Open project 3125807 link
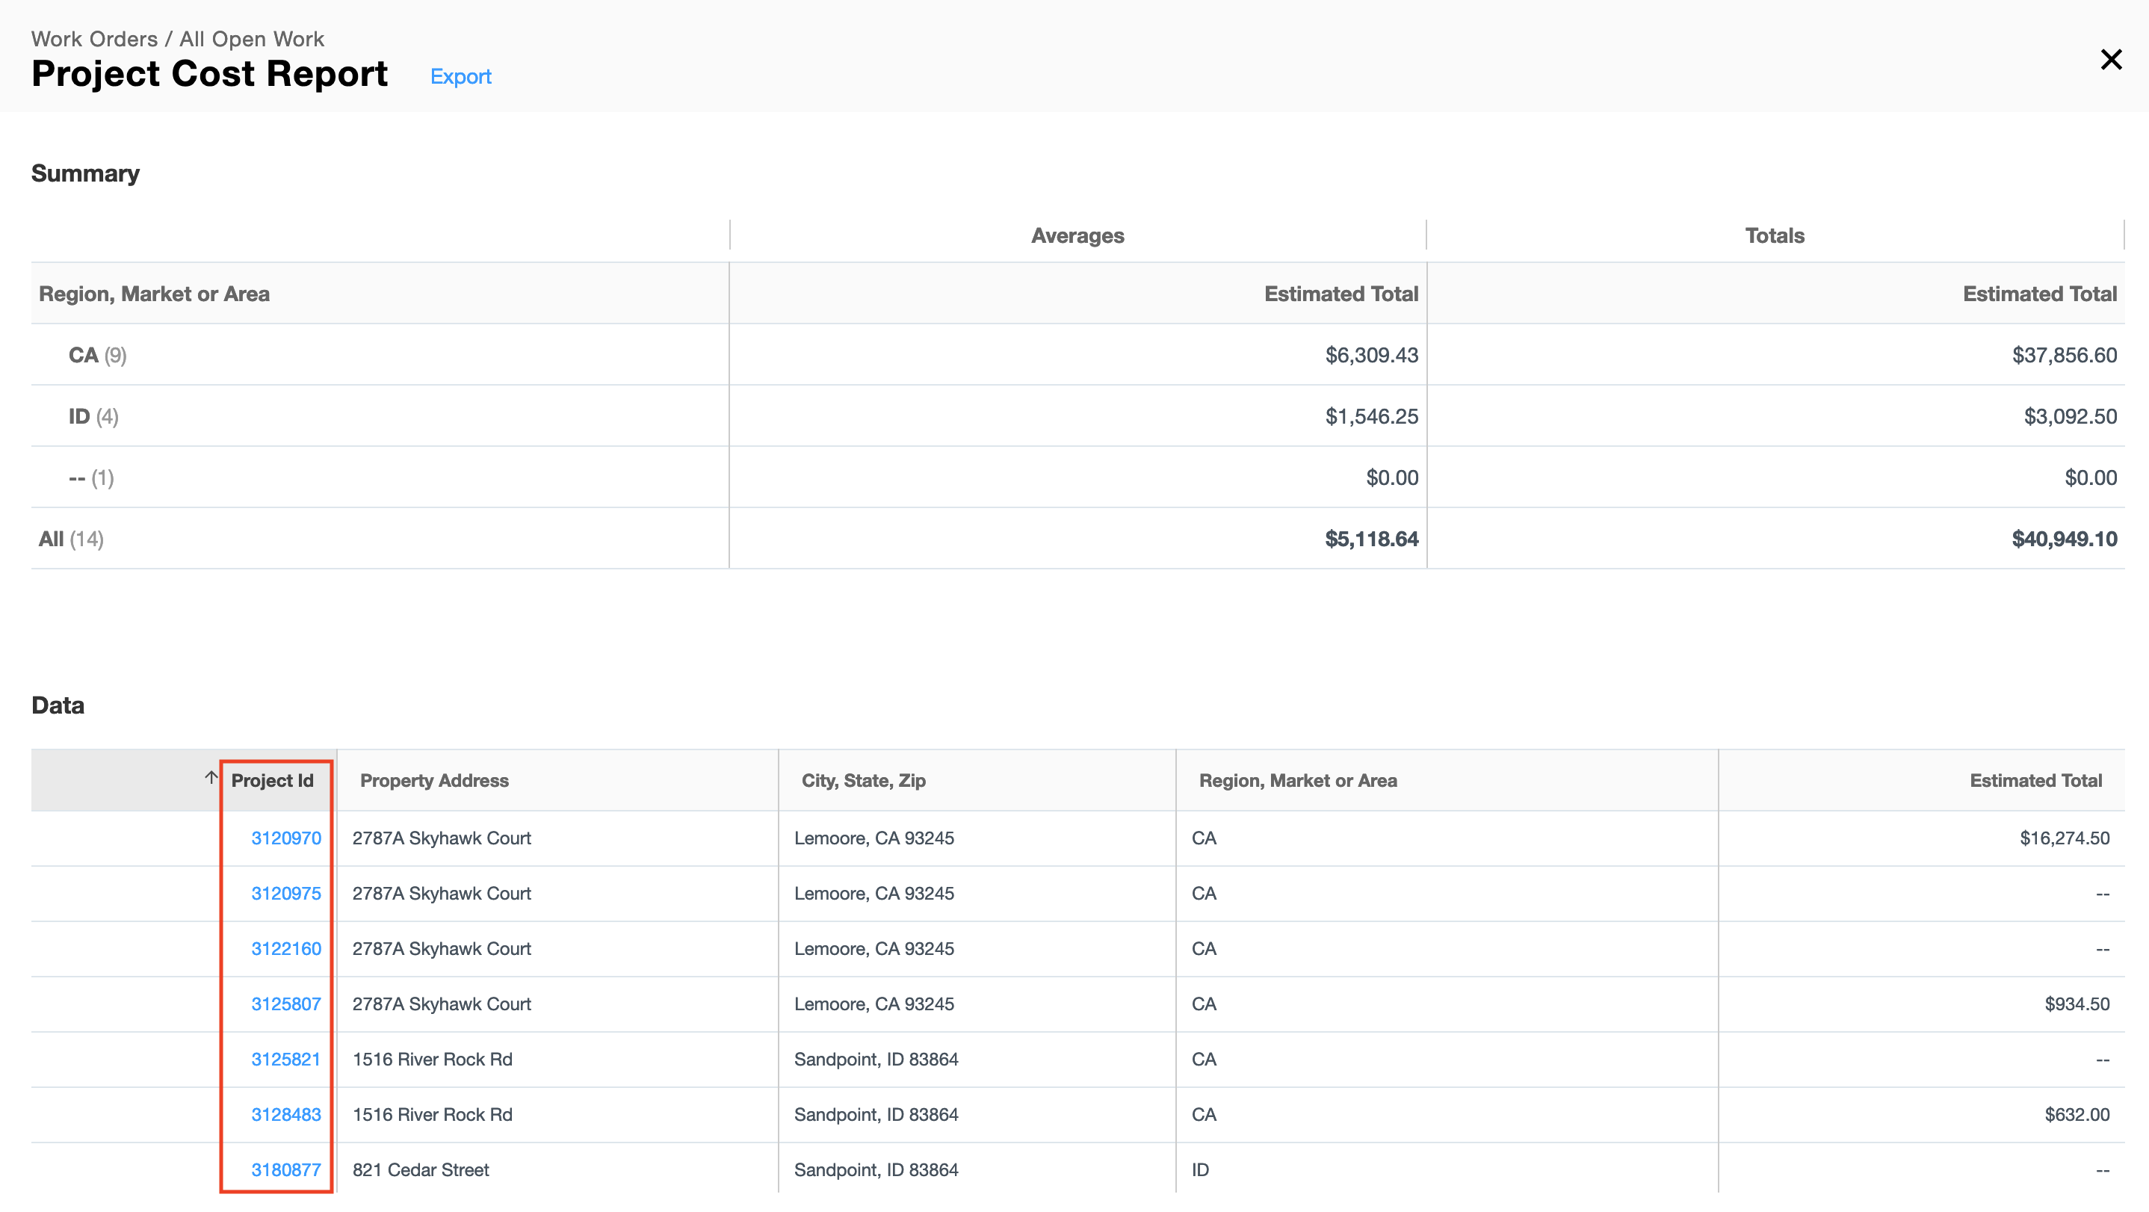 coord(285,1004)
